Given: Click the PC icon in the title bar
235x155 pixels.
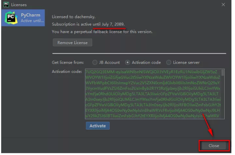Looking at the screenshot, I should (x=6, y=5).
